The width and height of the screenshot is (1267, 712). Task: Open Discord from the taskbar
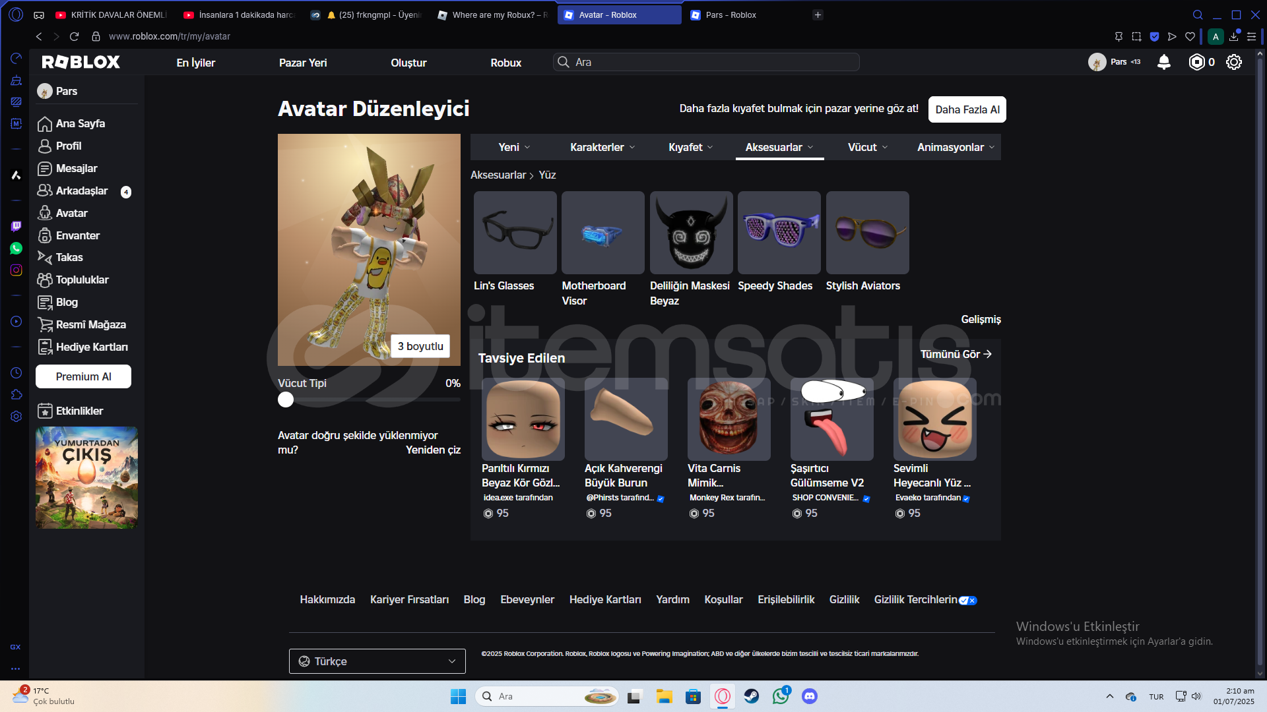(810, 696)
